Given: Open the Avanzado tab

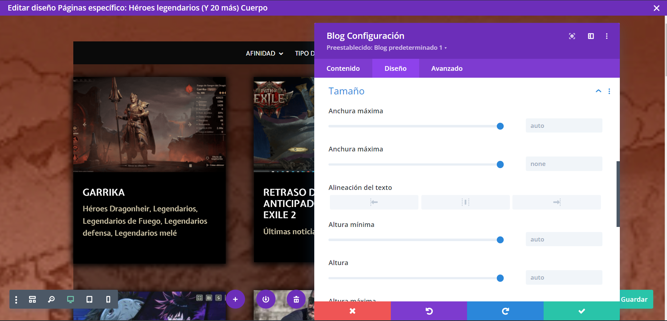Looking at the screenshot, I should coord(447,68).
